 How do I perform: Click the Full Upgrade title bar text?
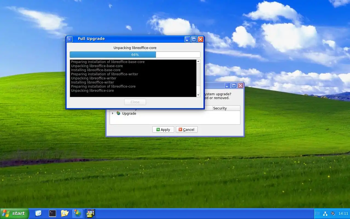coord(91,39)
